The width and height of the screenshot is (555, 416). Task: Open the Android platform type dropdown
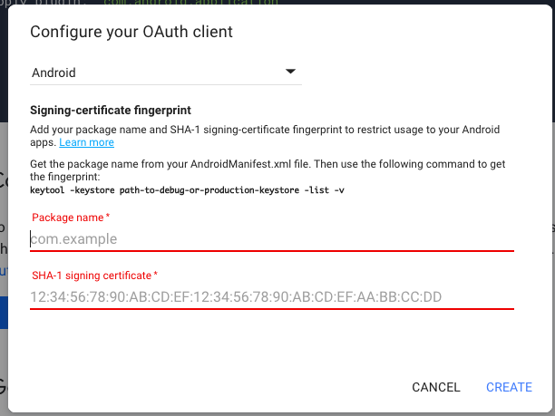coord(166,73)
